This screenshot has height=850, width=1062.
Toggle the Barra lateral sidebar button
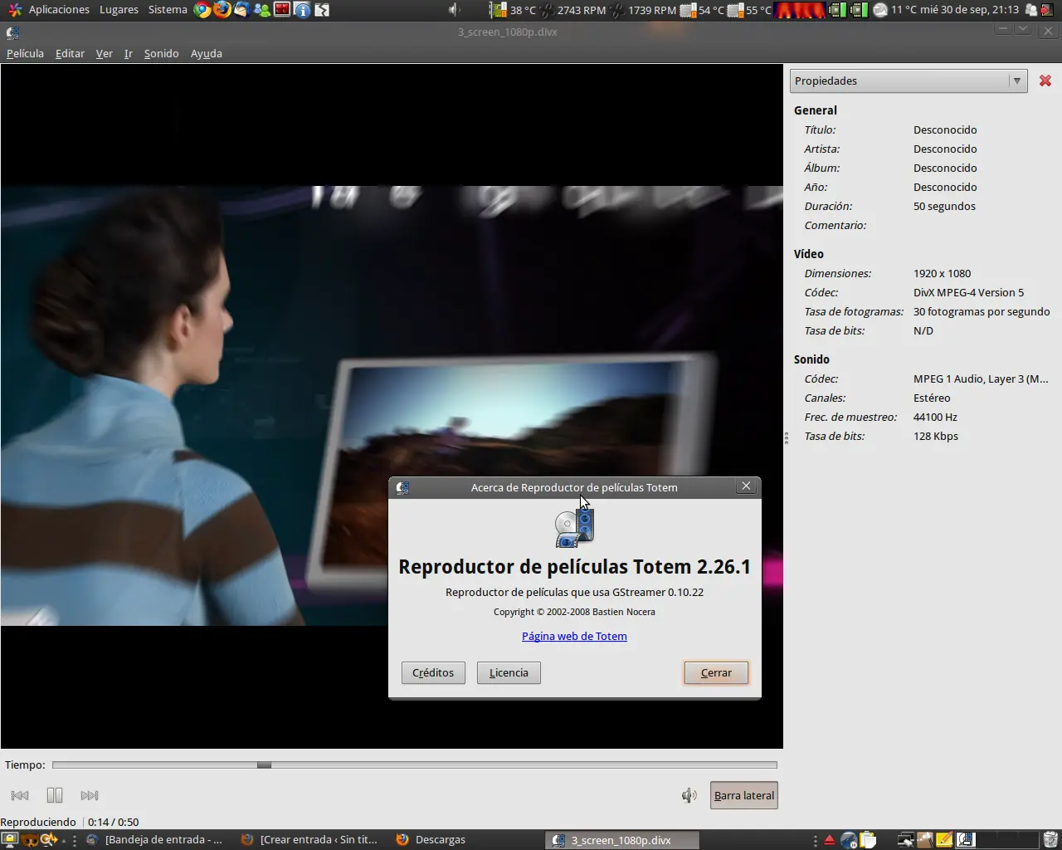[x=744, y=795]
